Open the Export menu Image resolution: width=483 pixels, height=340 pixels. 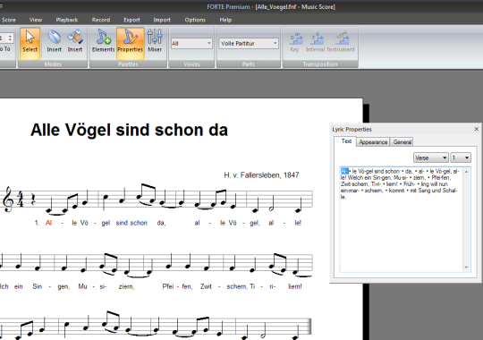coord(131,20)
